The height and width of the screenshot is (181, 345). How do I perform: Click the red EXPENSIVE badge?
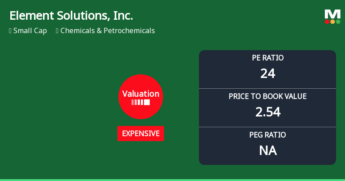[141, 134]
